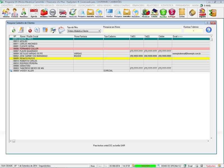The height and width of the screenshot is (168, 224).
Task: Open the Menu OS icon
Action: (x=73, y=13)
